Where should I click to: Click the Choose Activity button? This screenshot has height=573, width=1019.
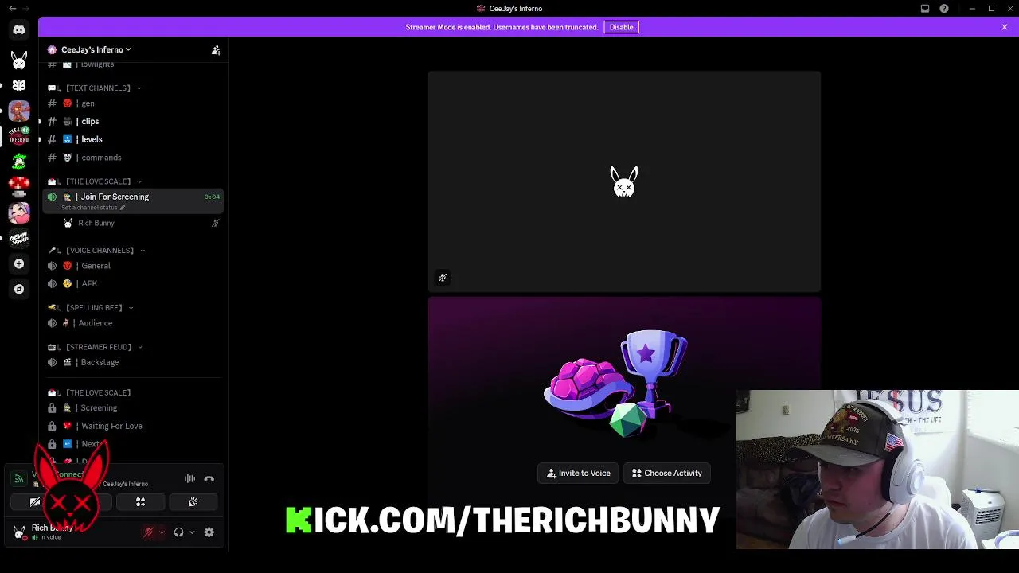667,474
